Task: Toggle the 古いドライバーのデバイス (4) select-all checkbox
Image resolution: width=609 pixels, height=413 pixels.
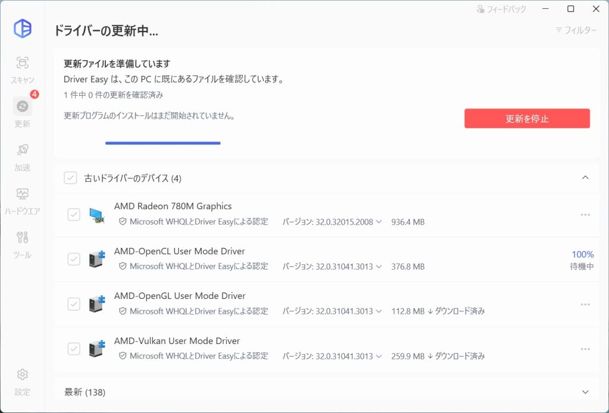Action: tap(70, 178)
